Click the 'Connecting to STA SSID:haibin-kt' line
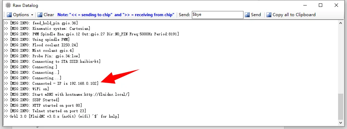Screen dimensions: 347x129 [x=52, y=61]
